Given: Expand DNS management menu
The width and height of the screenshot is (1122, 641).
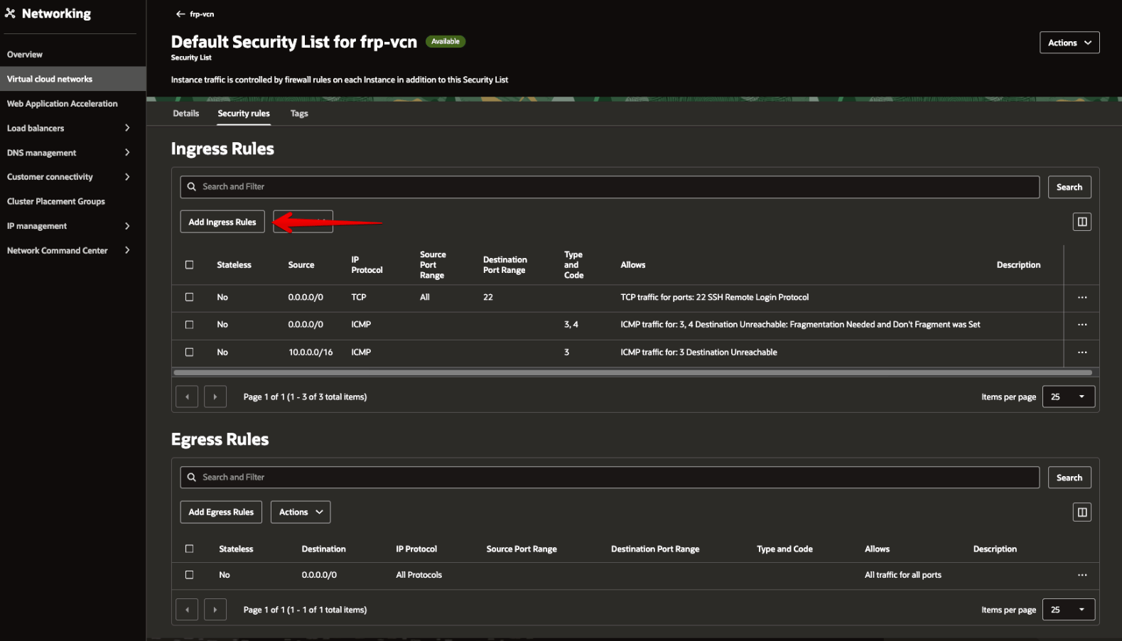Looking at the screenshot, I should pyautogui.click(x=127, y=153).
